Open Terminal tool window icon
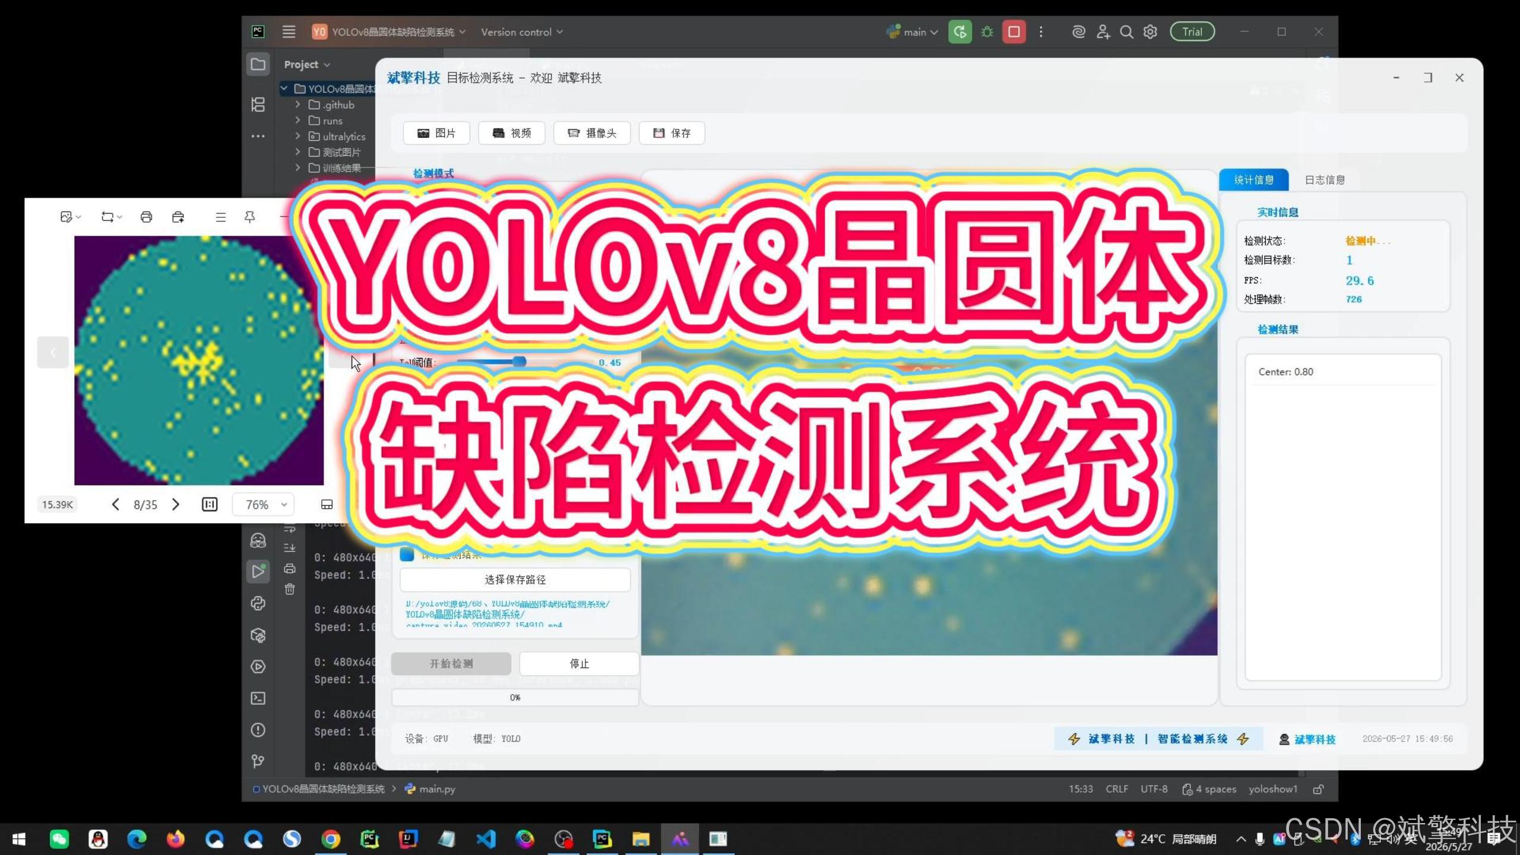 (258, 698)
